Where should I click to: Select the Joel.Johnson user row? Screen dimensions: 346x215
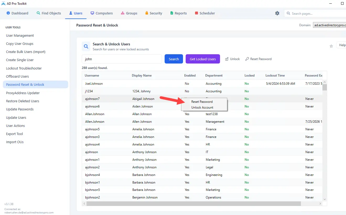pyautogui.click(x=202, y=84)
